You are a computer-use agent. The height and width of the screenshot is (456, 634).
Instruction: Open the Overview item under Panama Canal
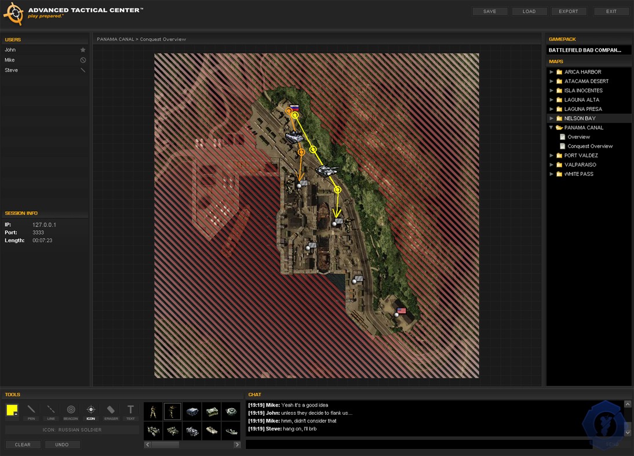[x=578, y=137]
